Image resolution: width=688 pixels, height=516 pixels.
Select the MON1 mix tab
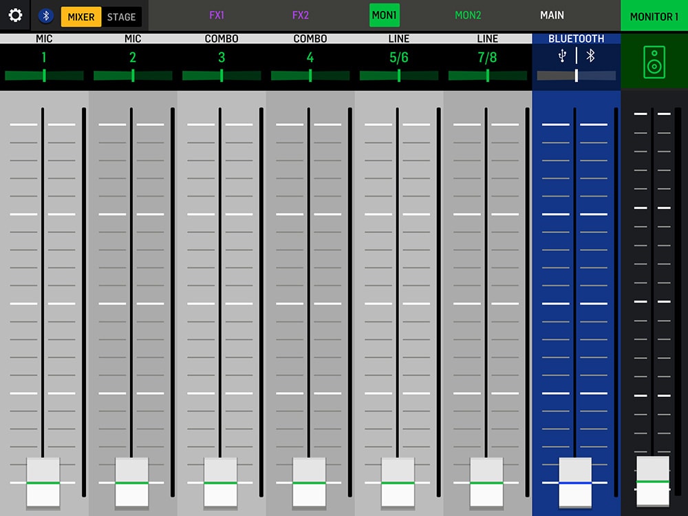coord(385,15)
